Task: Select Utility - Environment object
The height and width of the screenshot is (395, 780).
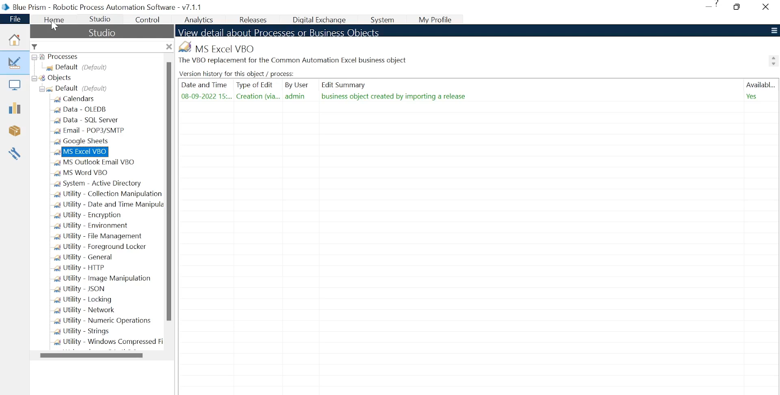Action: click(95, 226)
